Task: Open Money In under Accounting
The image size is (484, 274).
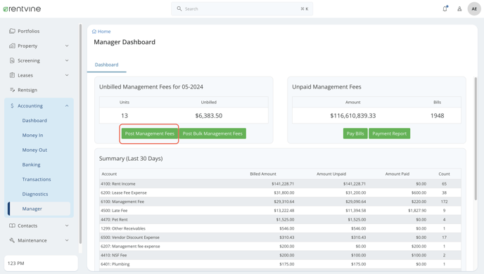Action: pos(32,135)
